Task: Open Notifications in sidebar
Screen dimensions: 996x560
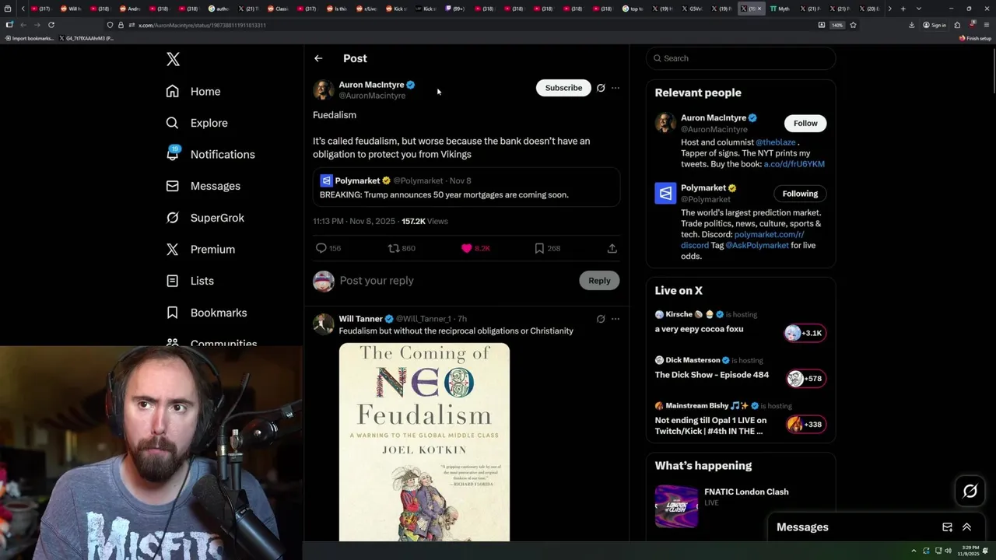Action: [210, 154]
